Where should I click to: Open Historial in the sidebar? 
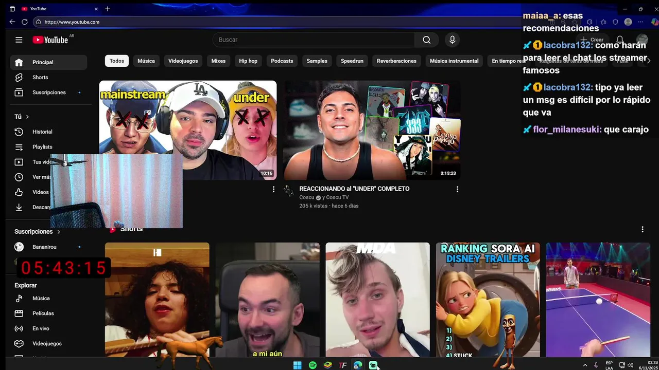point(48,132)
